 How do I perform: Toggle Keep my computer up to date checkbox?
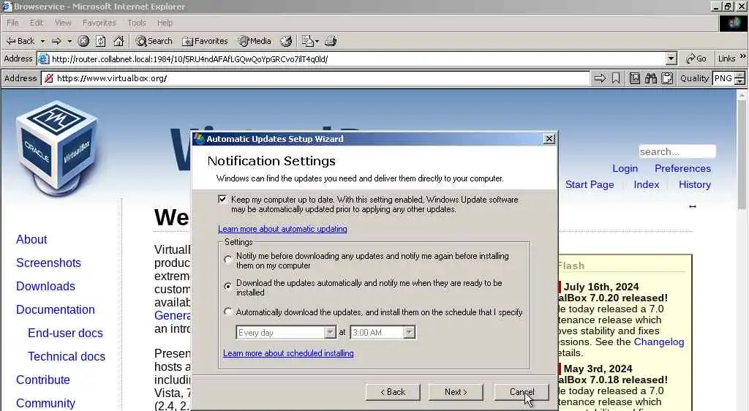[x=222, y=199]
